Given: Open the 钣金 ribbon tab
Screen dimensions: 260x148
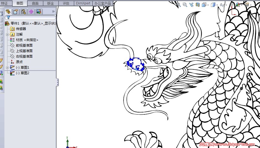Looking at the screenshot, I should (x=51, y=3).
